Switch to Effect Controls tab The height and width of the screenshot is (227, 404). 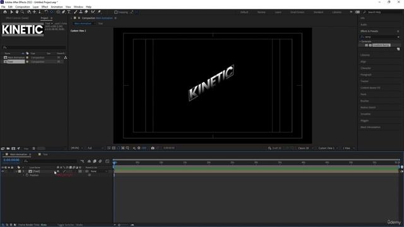point(17,18)
